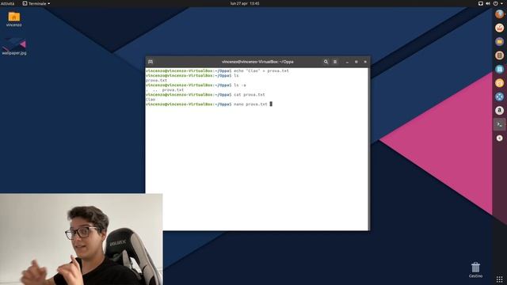Open the Terminale app menu in the top bar
Image resolution: width=507 pixels, height=285 pixels.
click(x=36, y=3)
